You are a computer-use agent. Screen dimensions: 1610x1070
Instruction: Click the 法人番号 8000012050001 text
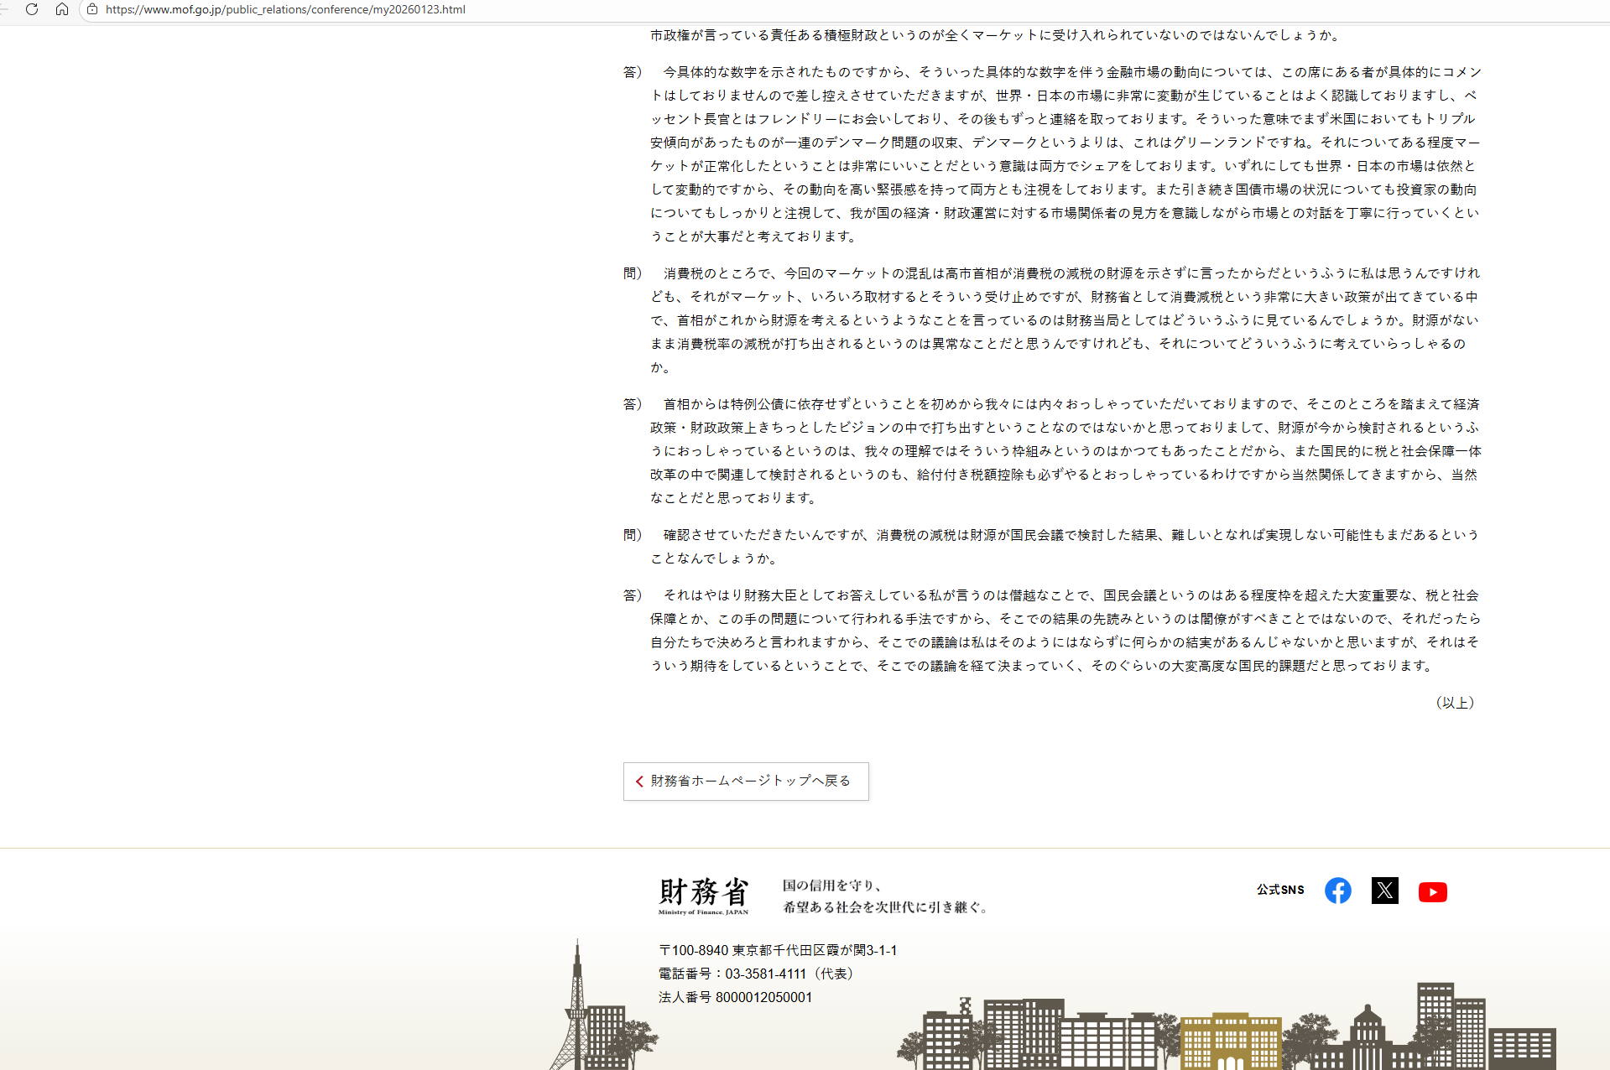pyautogui.click(x=735, y=997)
